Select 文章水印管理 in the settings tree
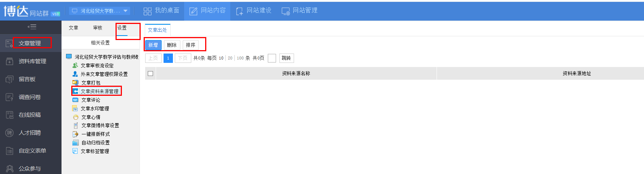Image resolution: width=644 pixels, height=174 pixels. tap(95, 109)
